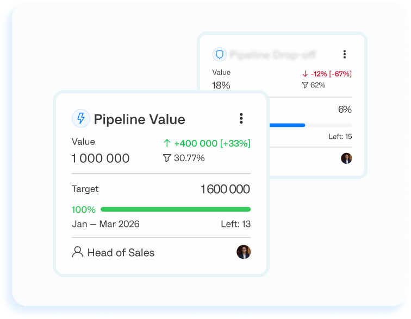Screen dimensions: 411x319
Task: Click the lightning bolt icon on Pipeline Value card
Action: point(81,118)
